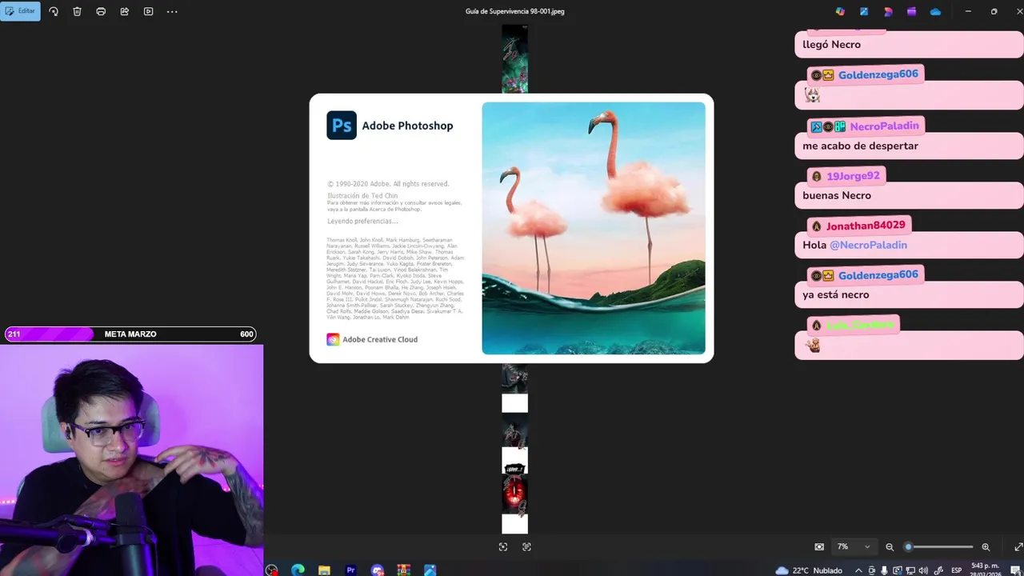Screen dimensions: 1024x576
Task: Click the zoom slider handle
Action: (x=908, y=546)
